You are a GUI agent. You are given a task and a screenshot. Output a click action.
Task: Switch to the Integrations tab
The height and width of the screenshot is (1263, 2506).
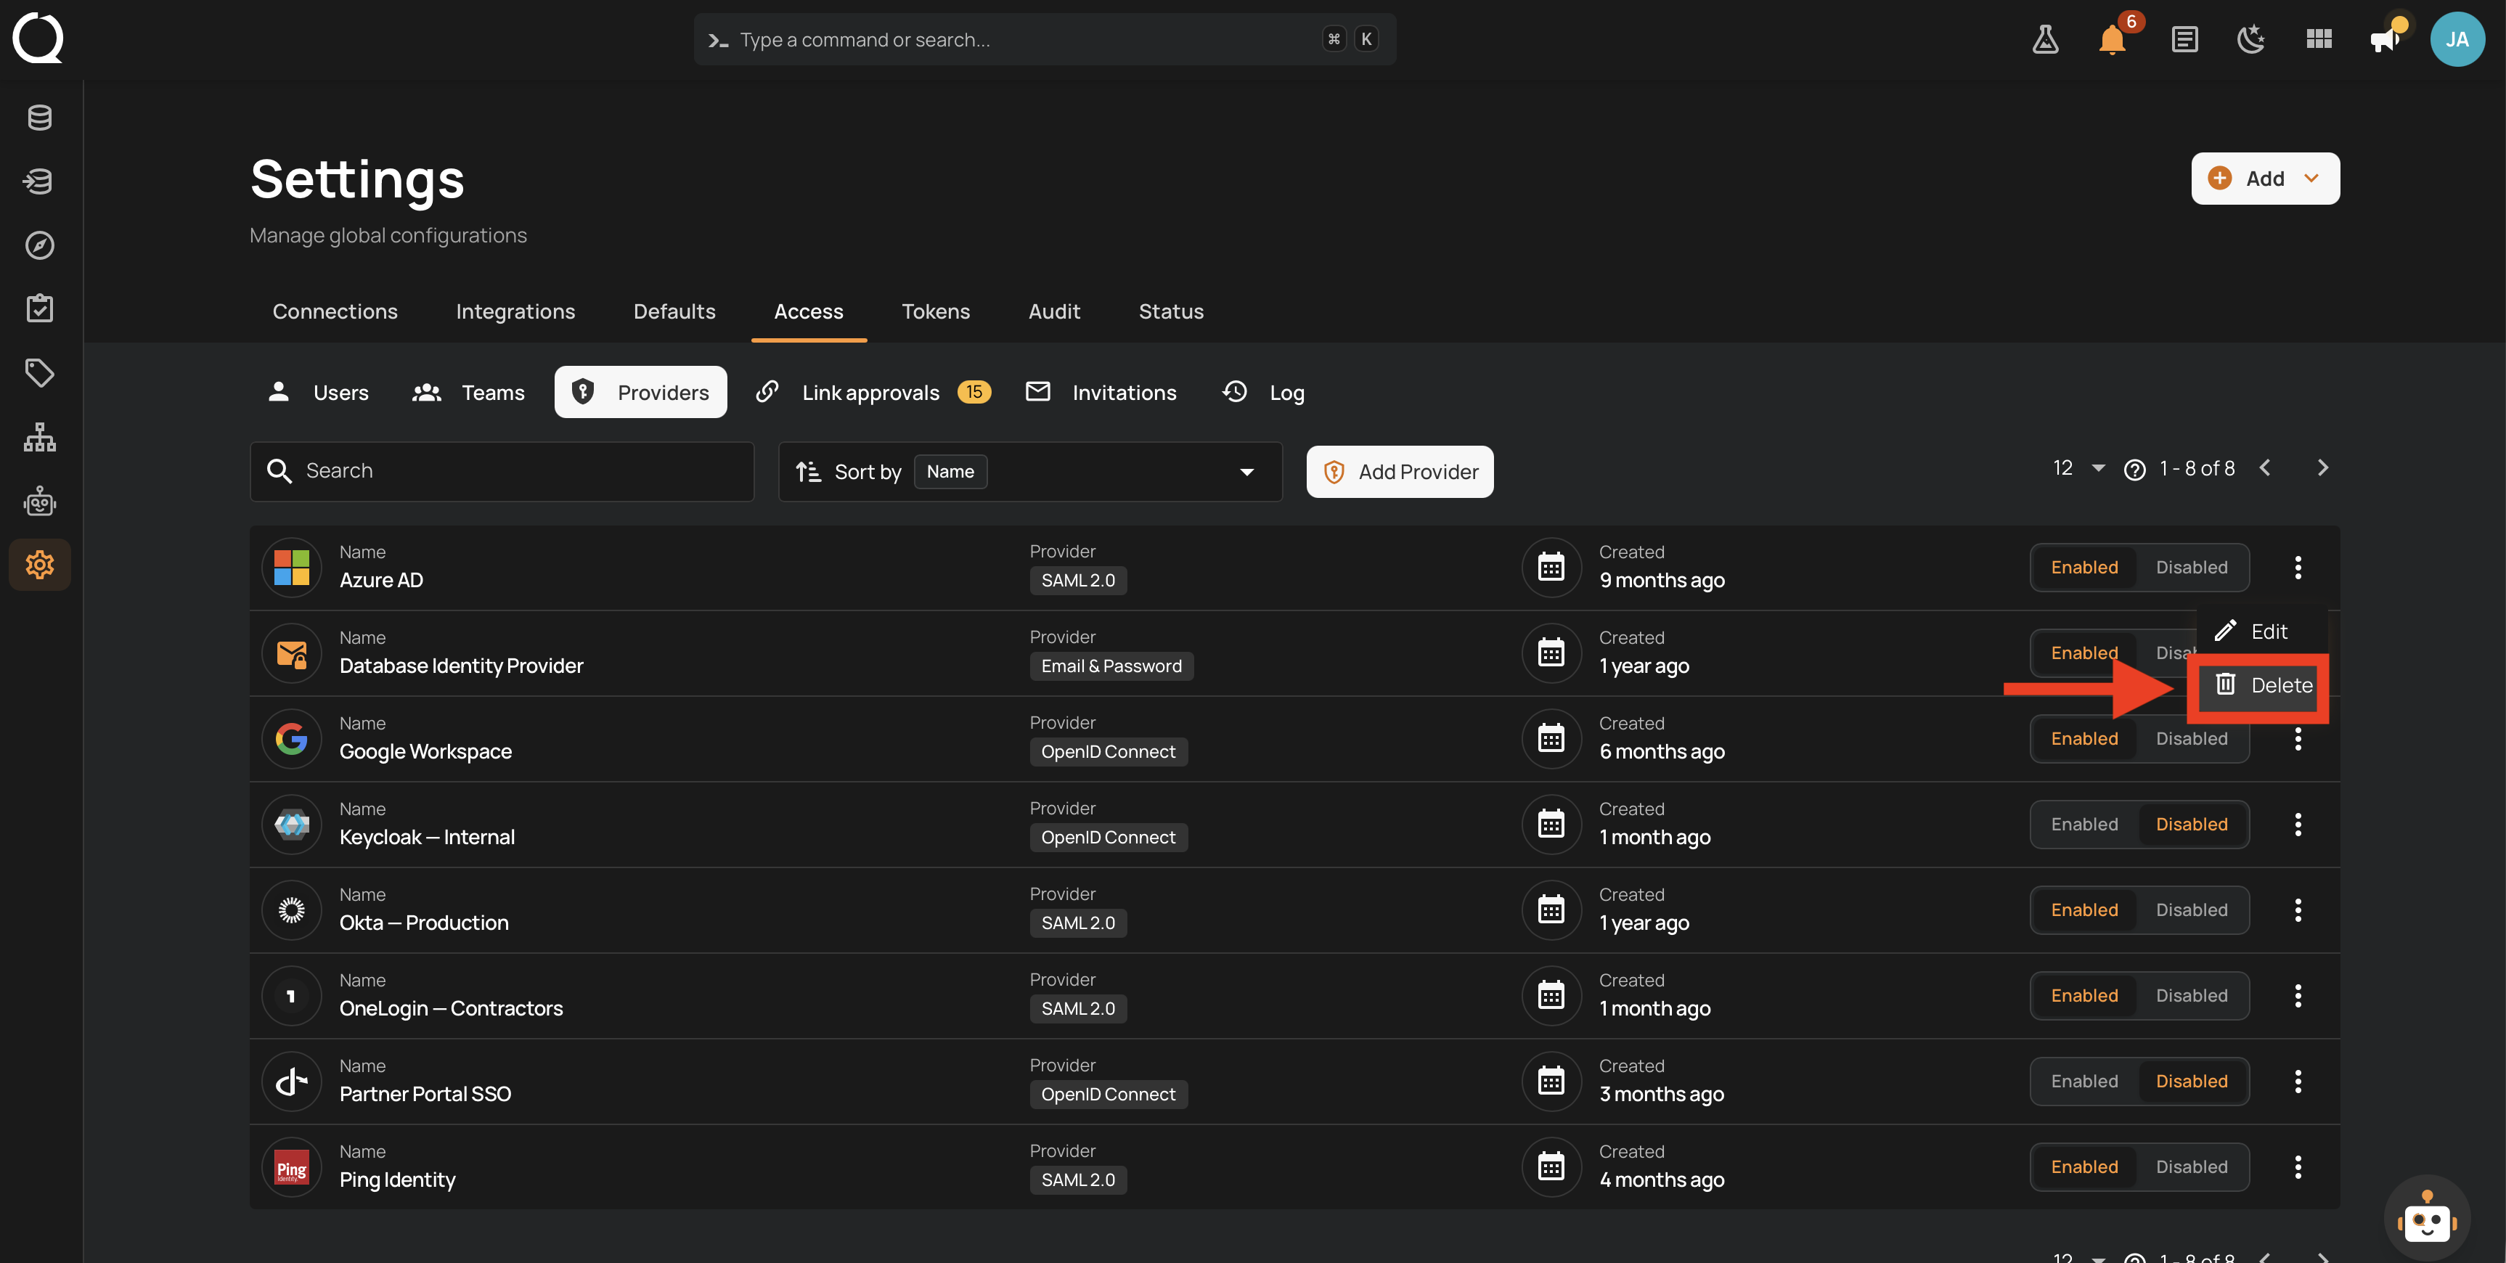click(x=515, y=311)
